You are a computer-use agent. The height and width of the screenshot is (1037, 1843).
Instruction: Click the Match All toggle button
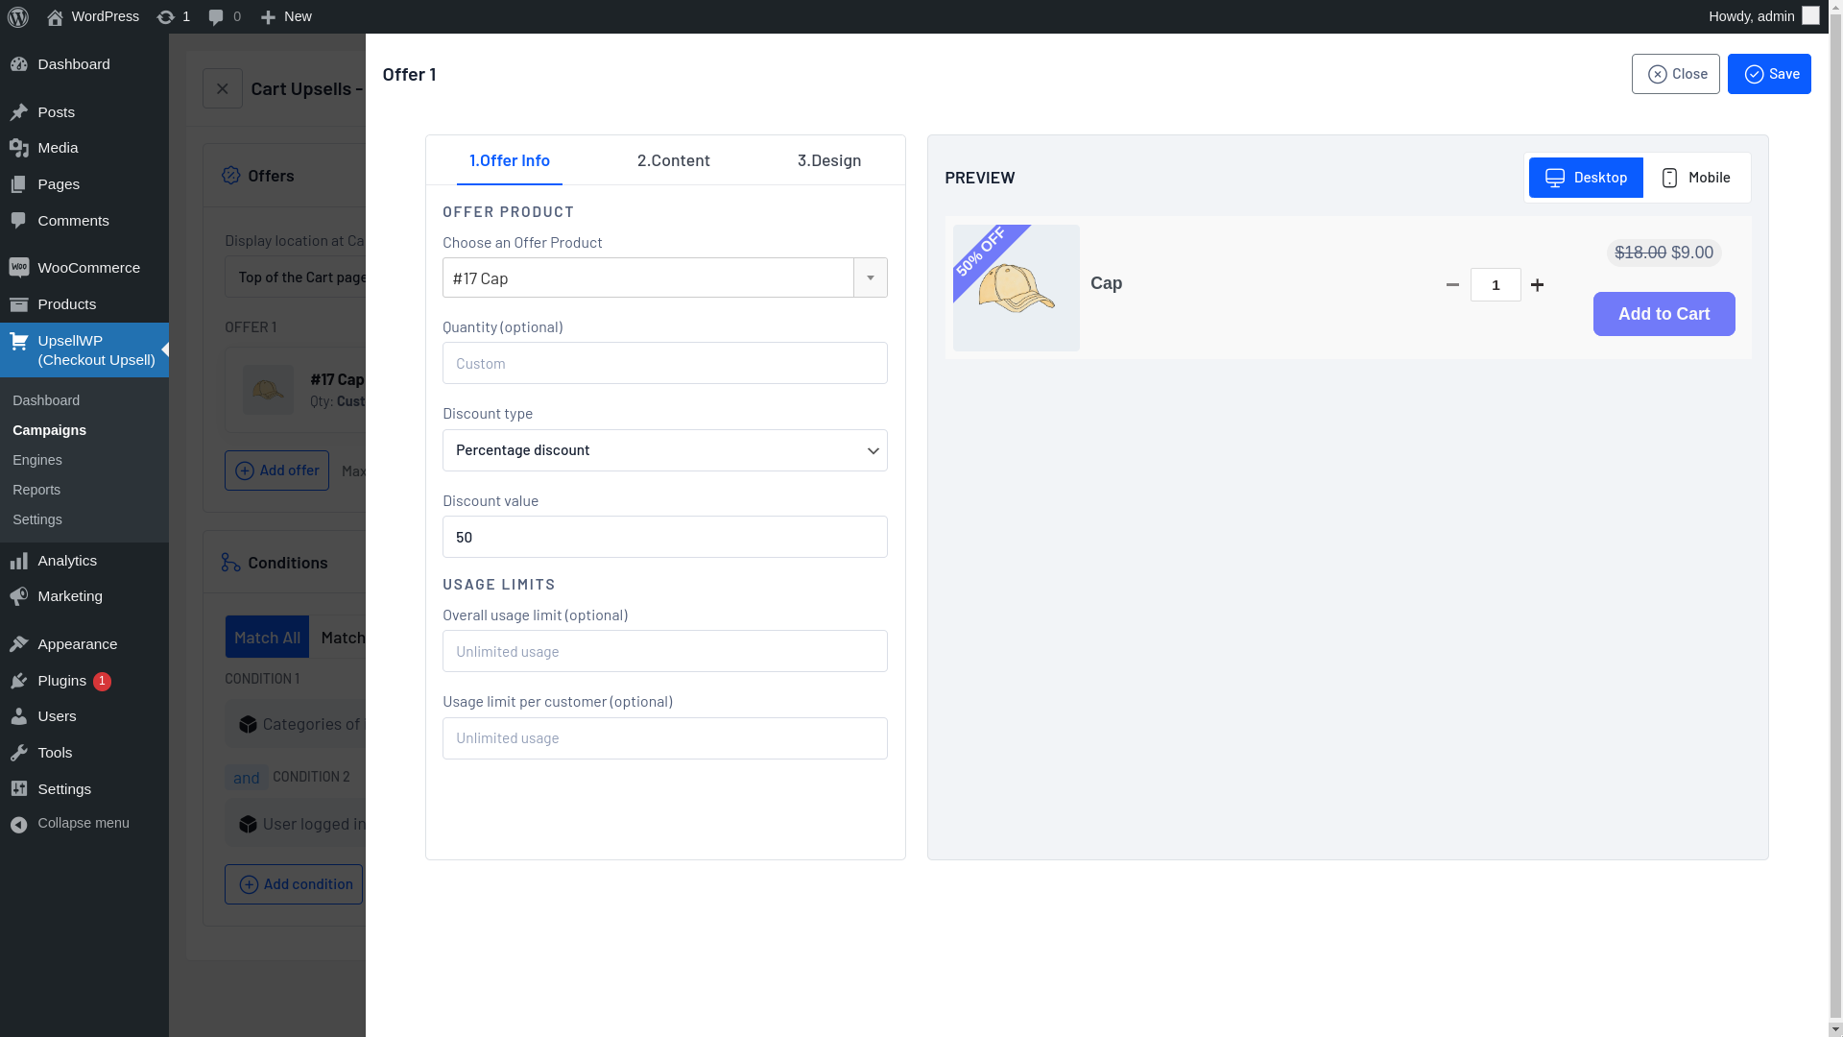coord(267,636)
